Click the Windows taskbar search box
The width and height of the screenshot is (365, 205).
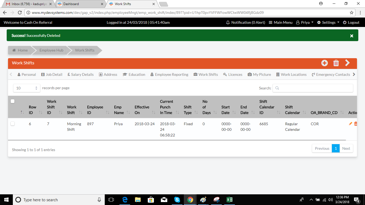click(58, 200)
